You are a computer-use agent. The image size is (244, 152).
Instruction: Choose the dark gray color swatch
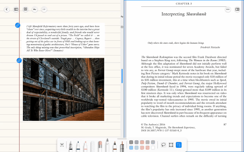[x=131, y=142]
